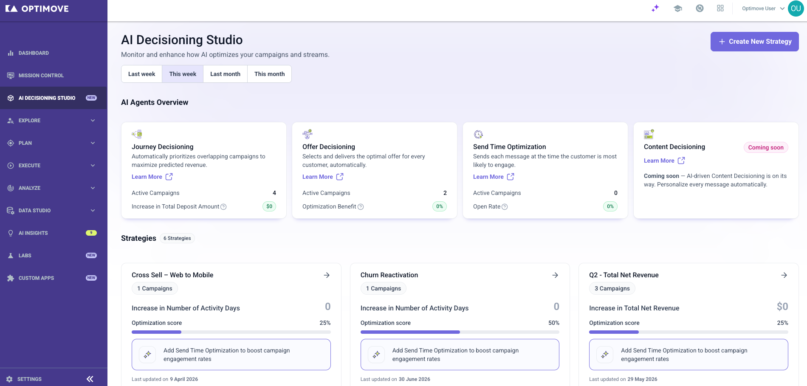The width and height of the screenshot is (807, 386).
Task: Open Cross Sell – Web to Mobile arrow
Action: pyautogui.click(x=327, y=275)
